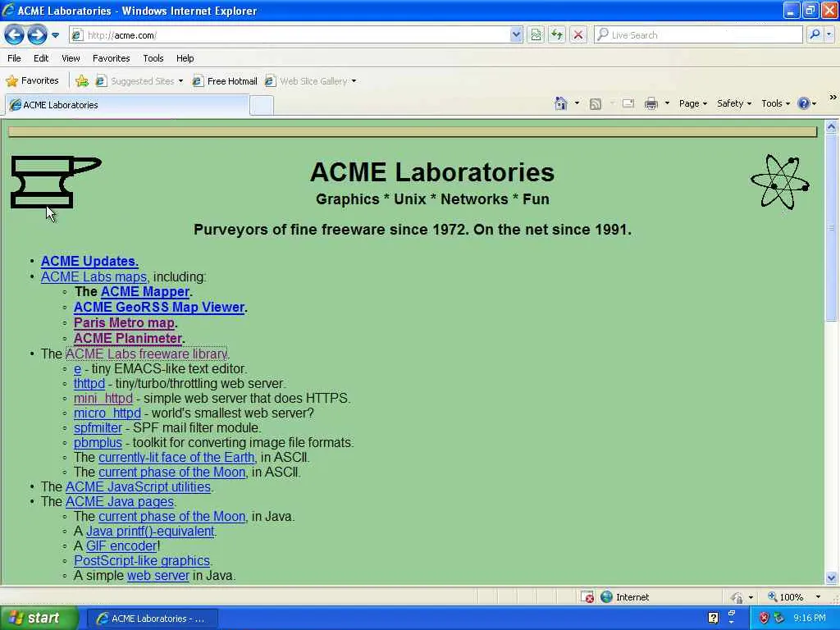Click the popup blocker status bar icon

587,597
